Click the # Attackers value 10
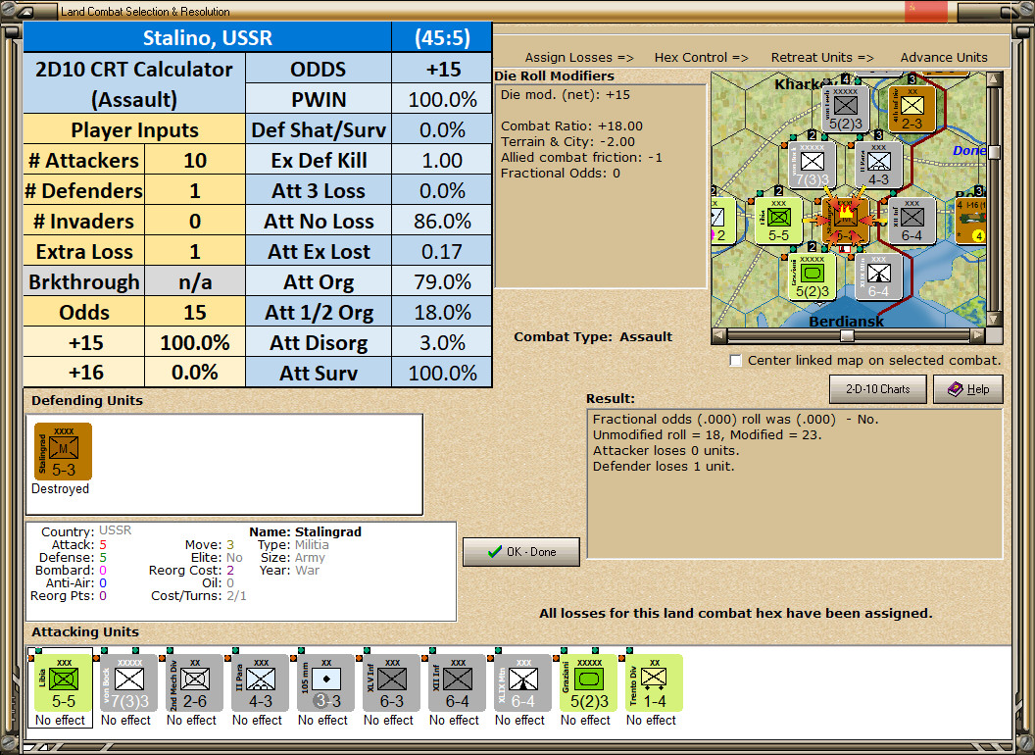 (x=195, y=160)
